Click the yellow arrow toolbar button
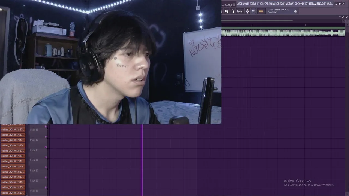349x196 pixels. [x=261, y=11]
